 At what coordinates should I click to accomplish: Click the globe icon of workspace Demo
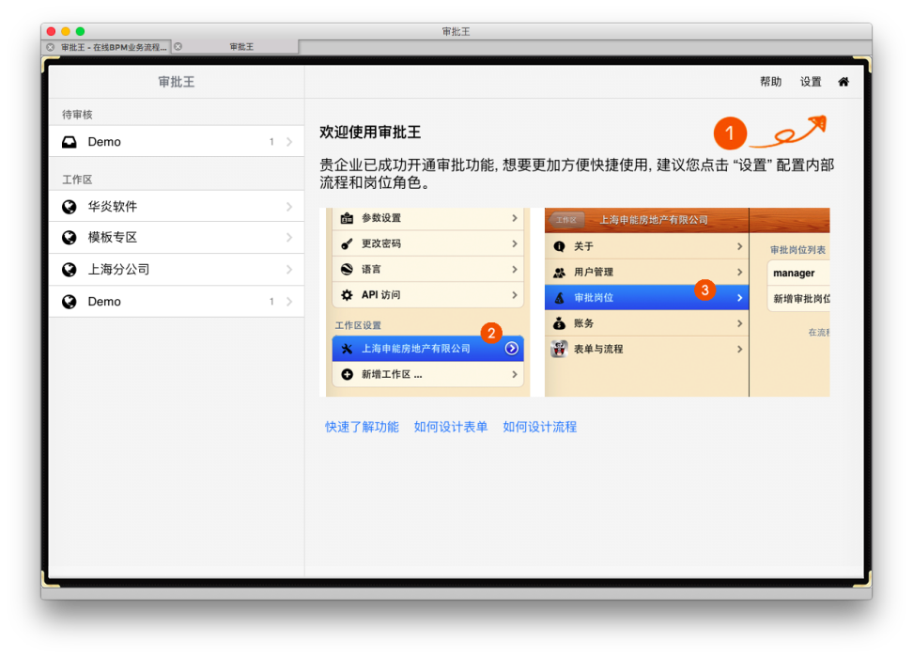(70, 302)
